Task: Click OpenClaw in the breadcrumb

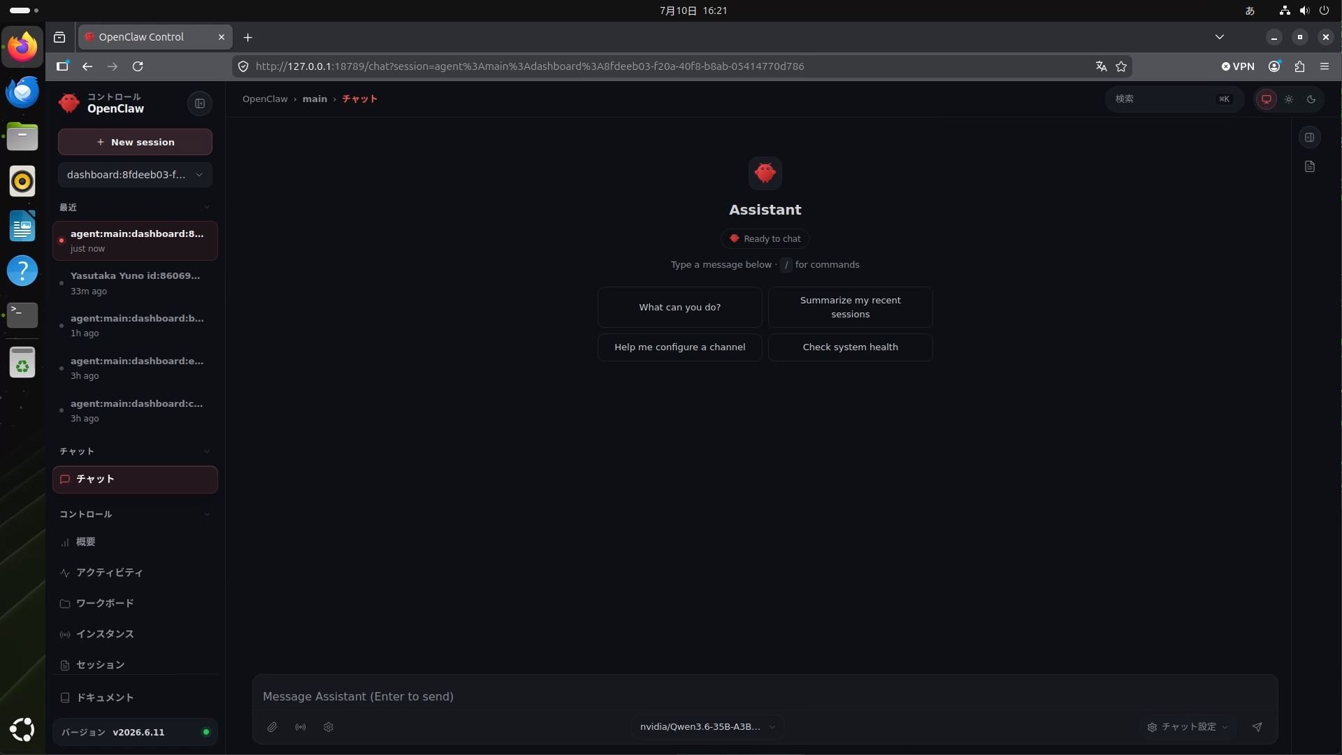Action: click(x=265, y=99)
